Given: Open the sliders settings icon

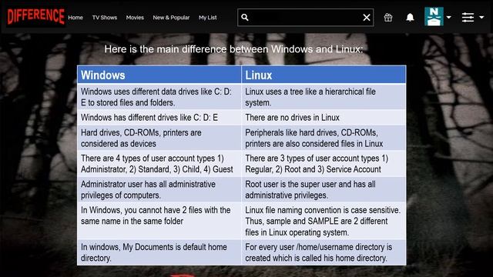Looking at the screenshot, I should tap(468, 17).
